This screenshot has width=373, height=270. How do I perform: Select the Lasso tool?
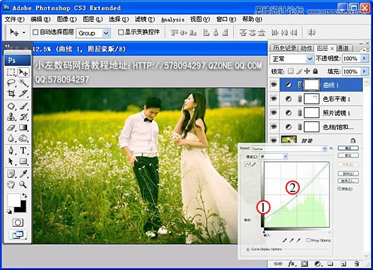[11, 83]
